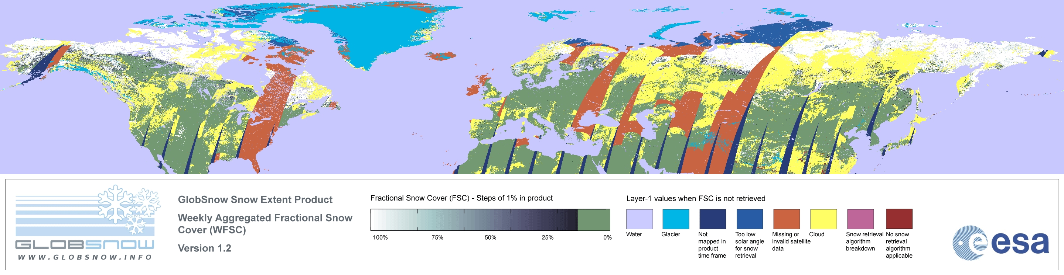Click the 0% scale label
The height and width of the screenshot is (275, 1064).
tap(607, 237)
